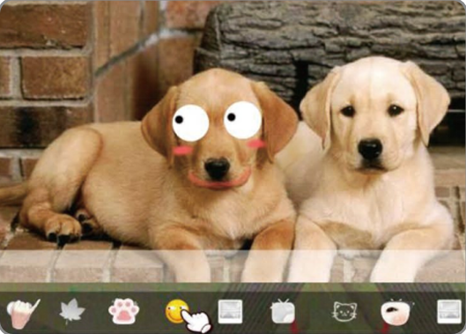
Task: Click the right pink blush sticker
Action: click(x=255, y=144)
